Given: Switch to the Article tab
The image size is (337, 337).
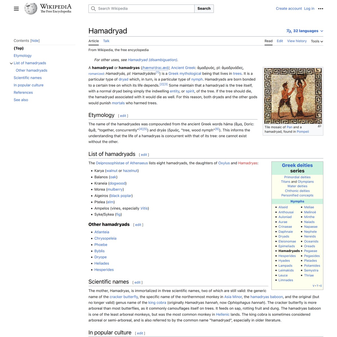Looking at the screenshot, I should (94, 41).
